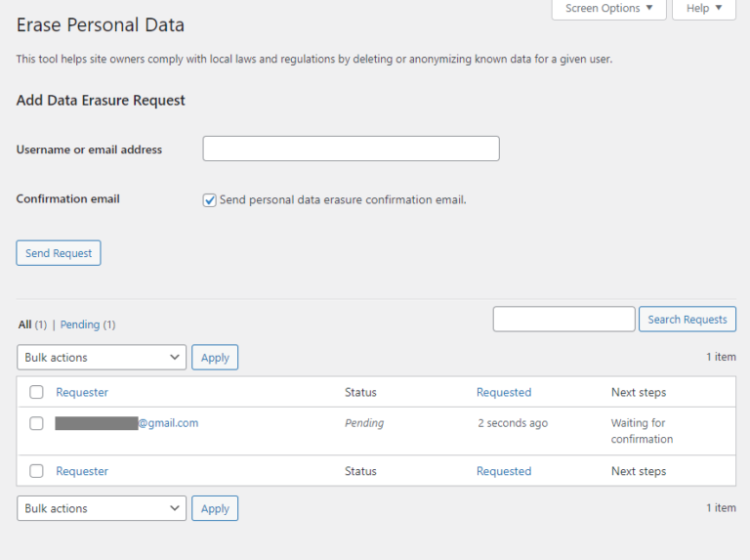Uncheck Send personal data erasure confirmation email
750x560 pixels.
pyautogui.click(x=209, y=200)
